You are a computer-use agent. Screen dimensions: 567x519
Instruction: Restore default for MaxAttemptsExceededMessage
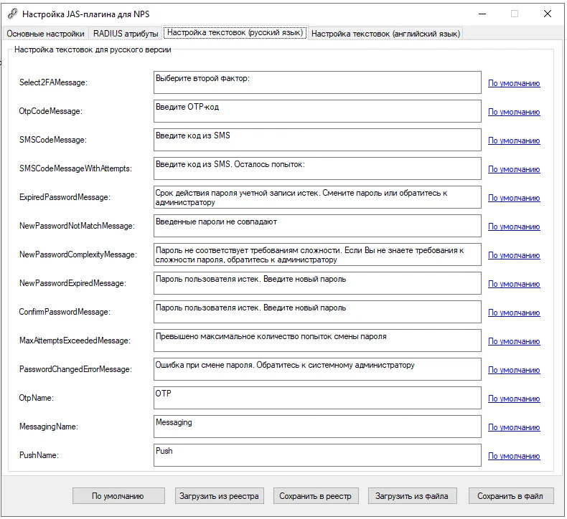(x=514, y=341)
